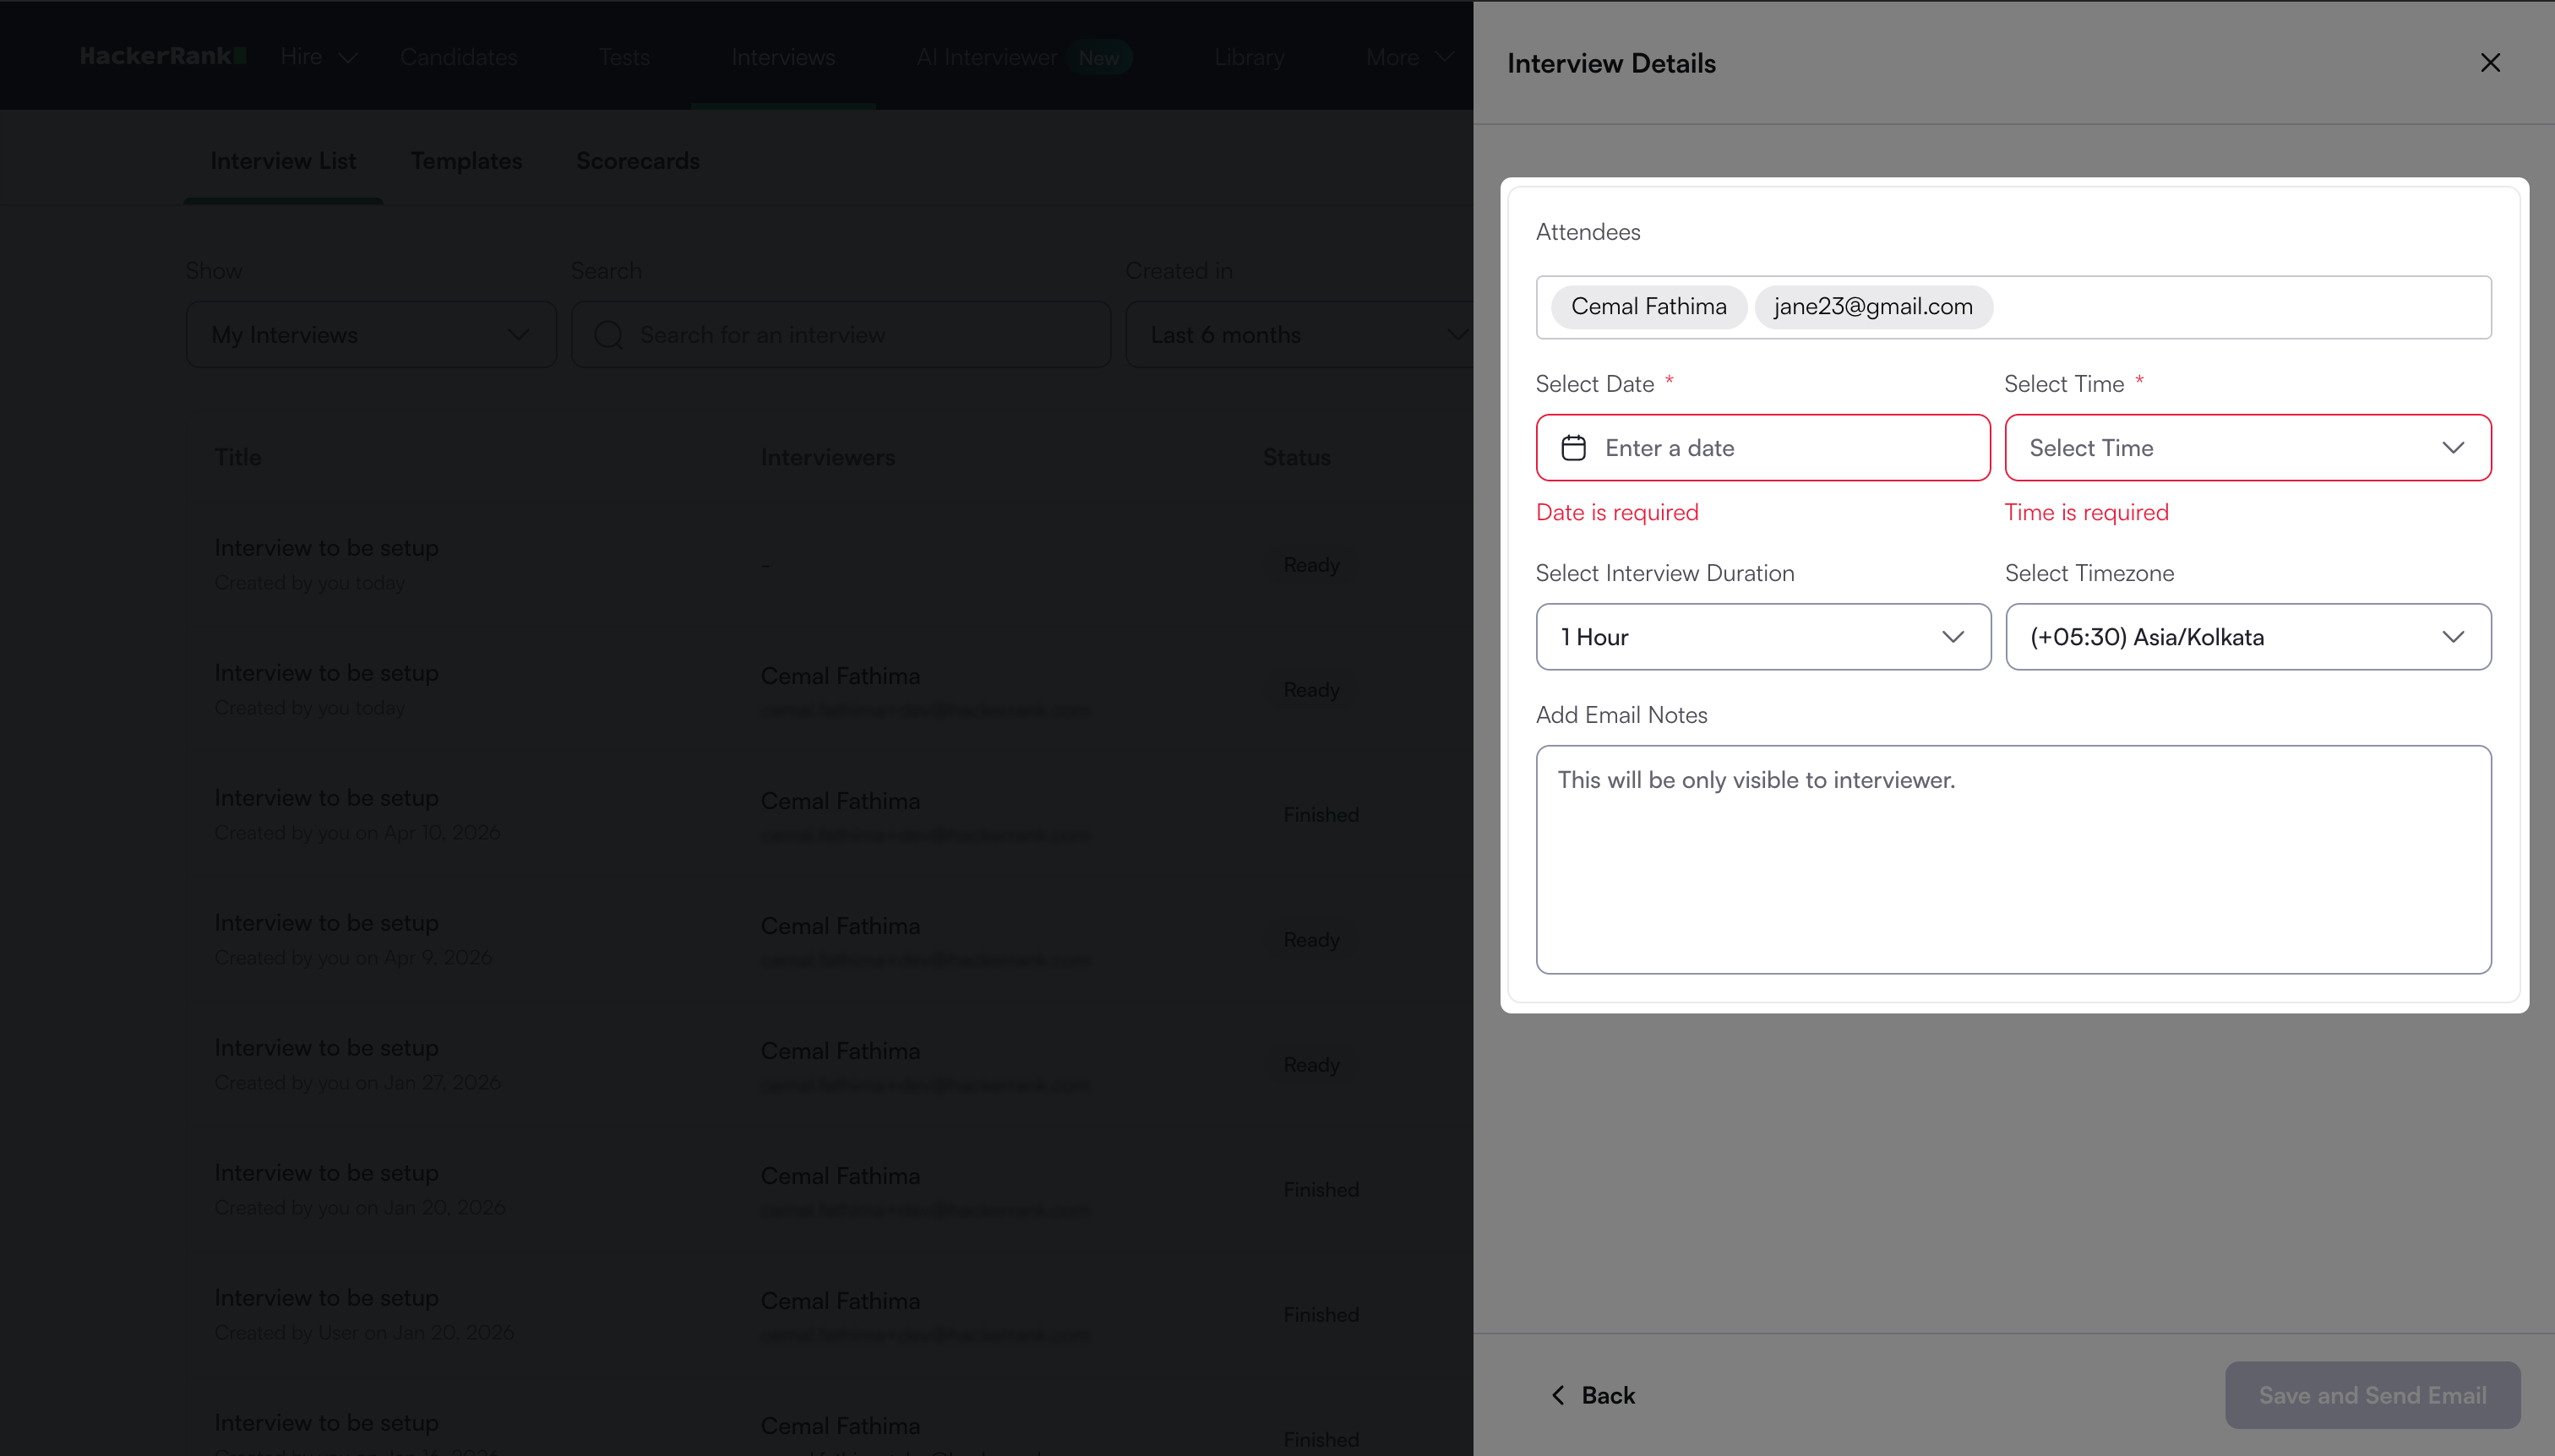Image resolution: width=2555 pixels, height=1456 pixels.
Task: Click the calendar icon in date field
Action: (1573, 448)
